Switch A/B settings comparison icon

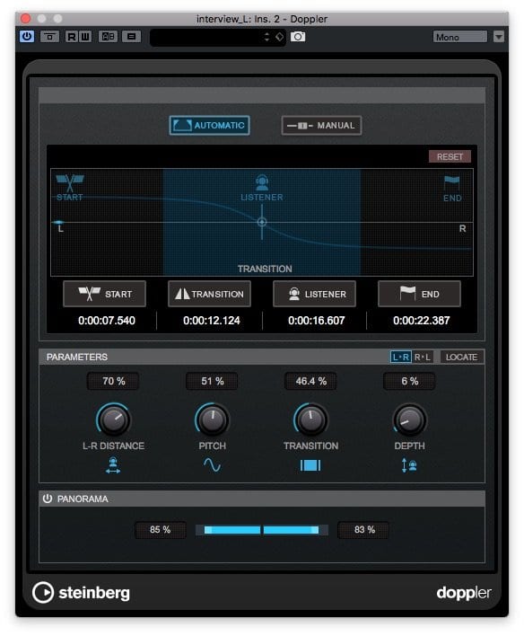108,37
